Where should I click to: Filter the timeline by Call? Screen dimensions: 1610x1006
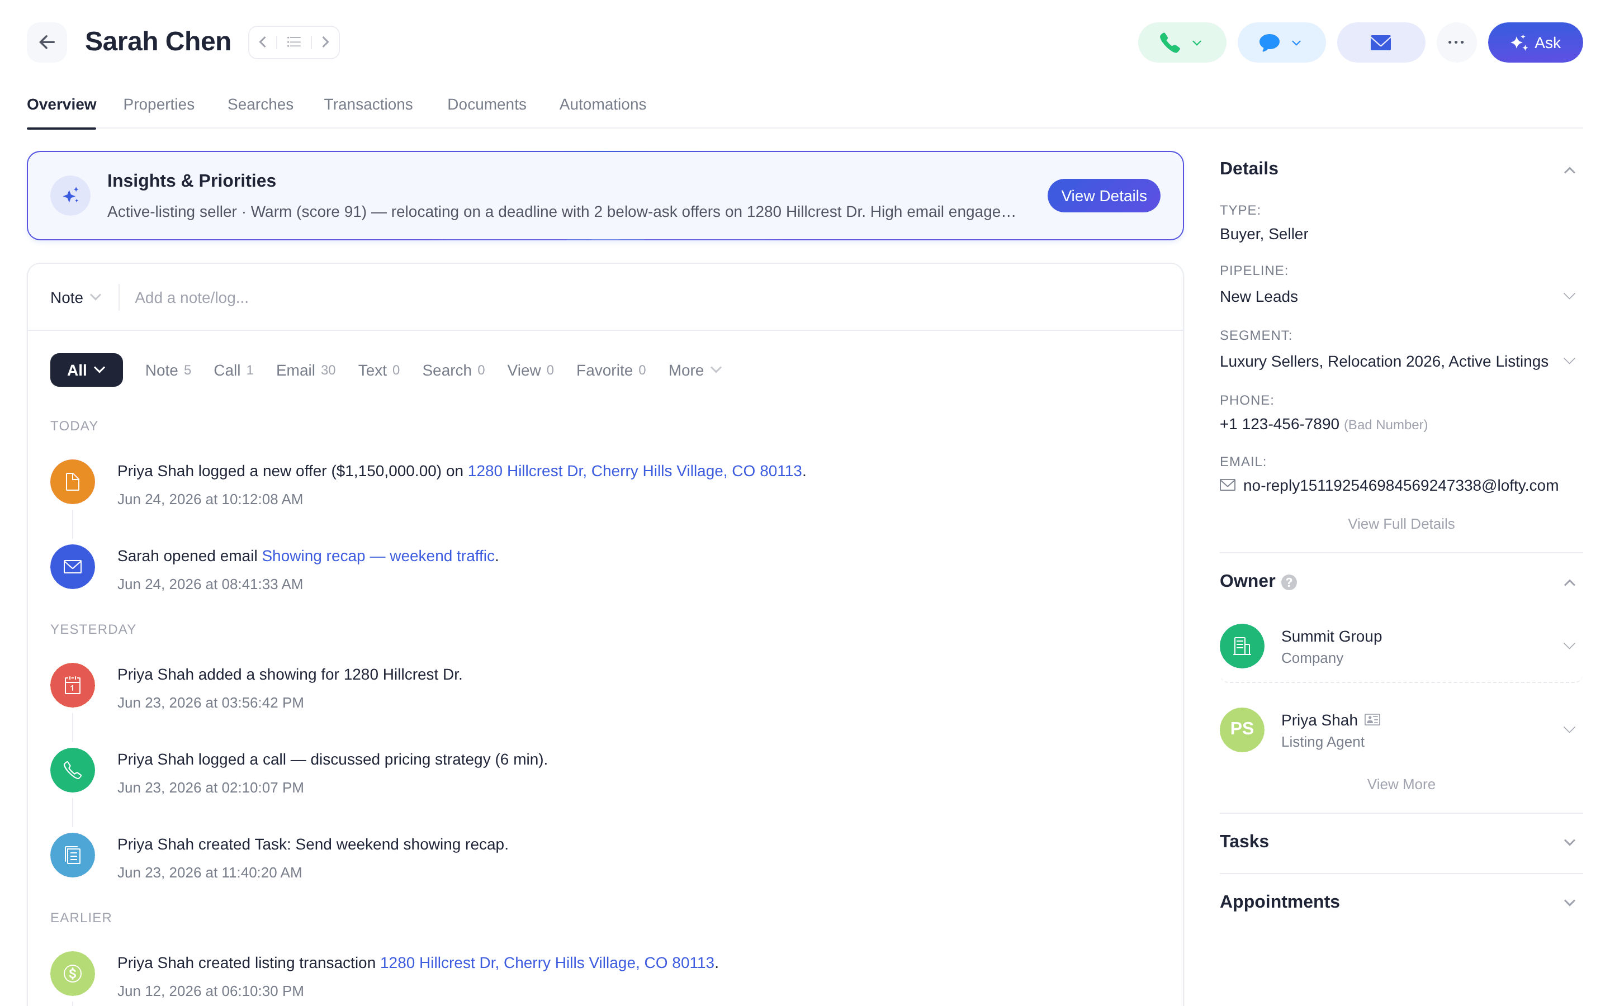point(234,370)
